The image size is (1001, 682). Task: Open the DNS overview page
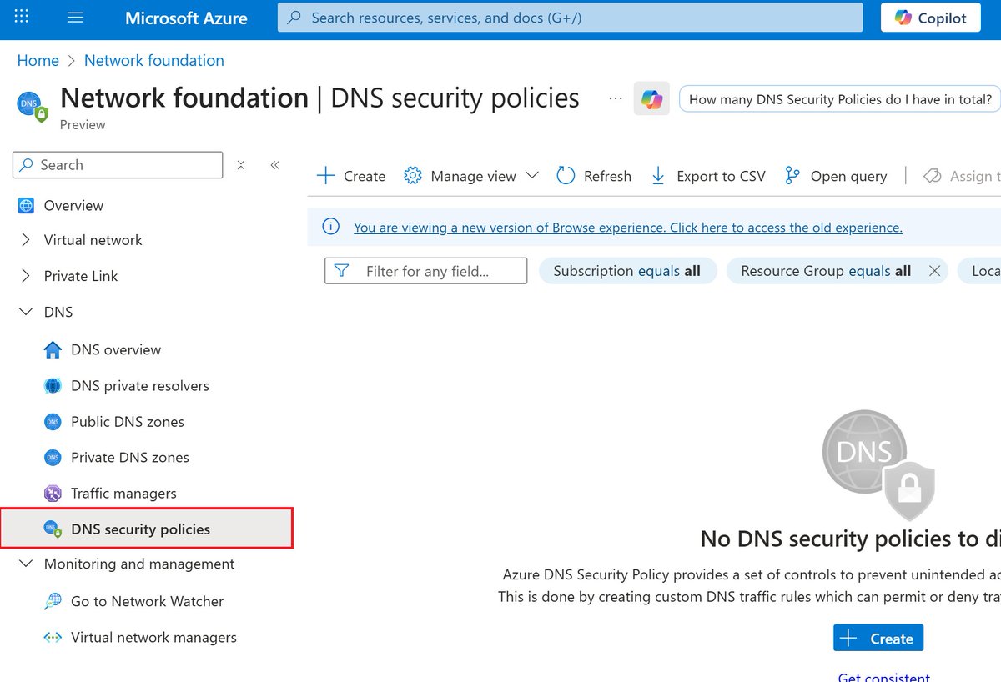click(x=115, y=349)
